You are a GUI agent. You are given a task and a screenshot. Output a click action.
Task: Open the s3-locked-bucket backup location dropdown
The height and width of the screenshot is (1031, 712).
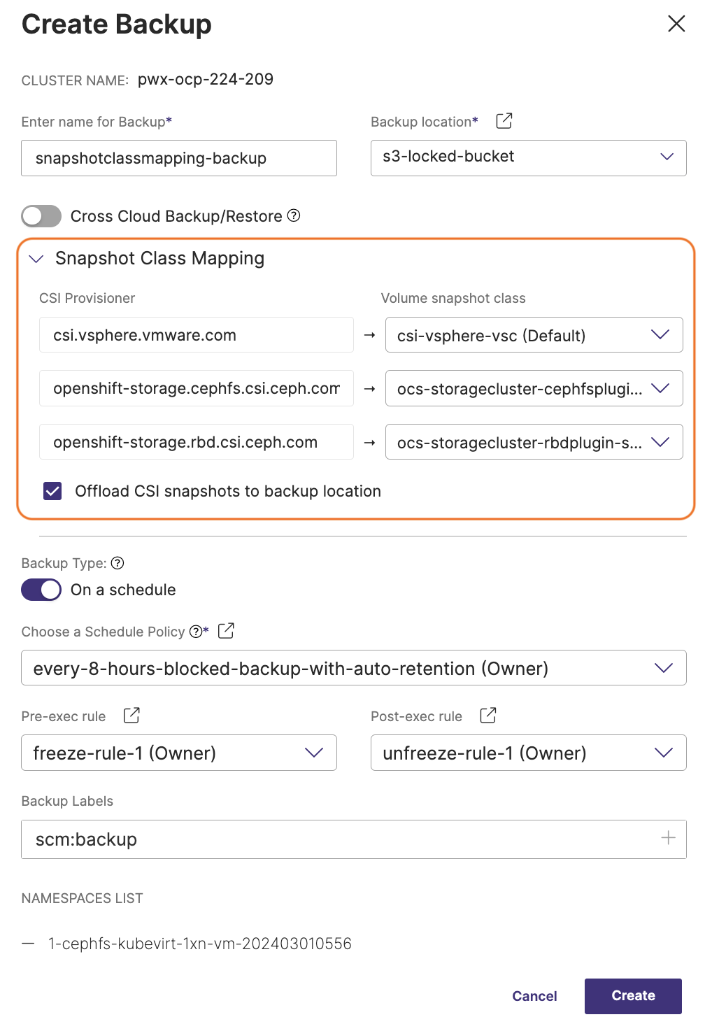tap(528, 157)
